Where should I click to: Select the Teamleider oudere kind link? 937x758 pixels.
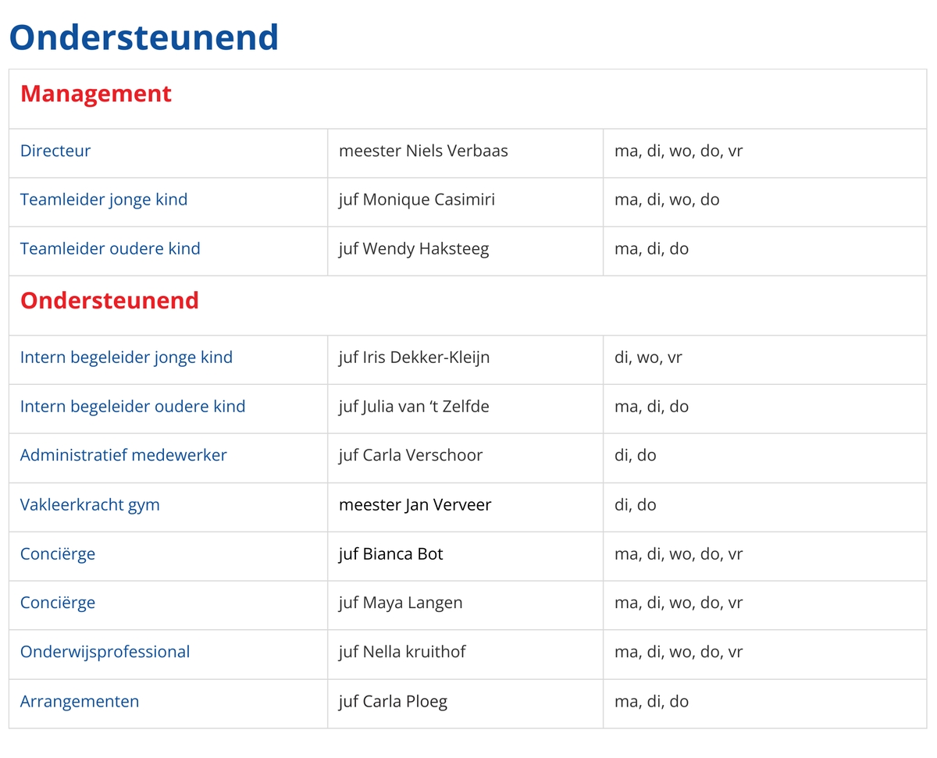tap(110, 249)
